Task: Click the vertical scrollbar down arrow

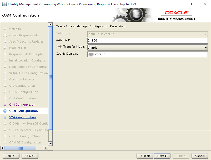Action: (x=51, y=143)
